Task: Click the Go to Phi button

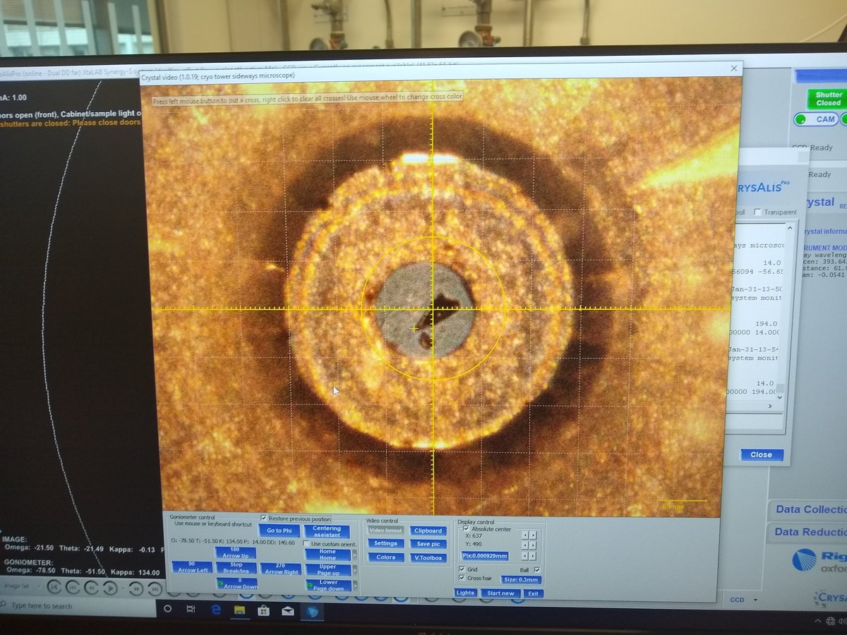Action: (280, 531)
